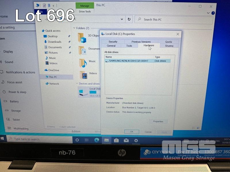Switch to the Security tab
Image resolution: width=230 pixels, height=172 pixels.
pos(113,42)
